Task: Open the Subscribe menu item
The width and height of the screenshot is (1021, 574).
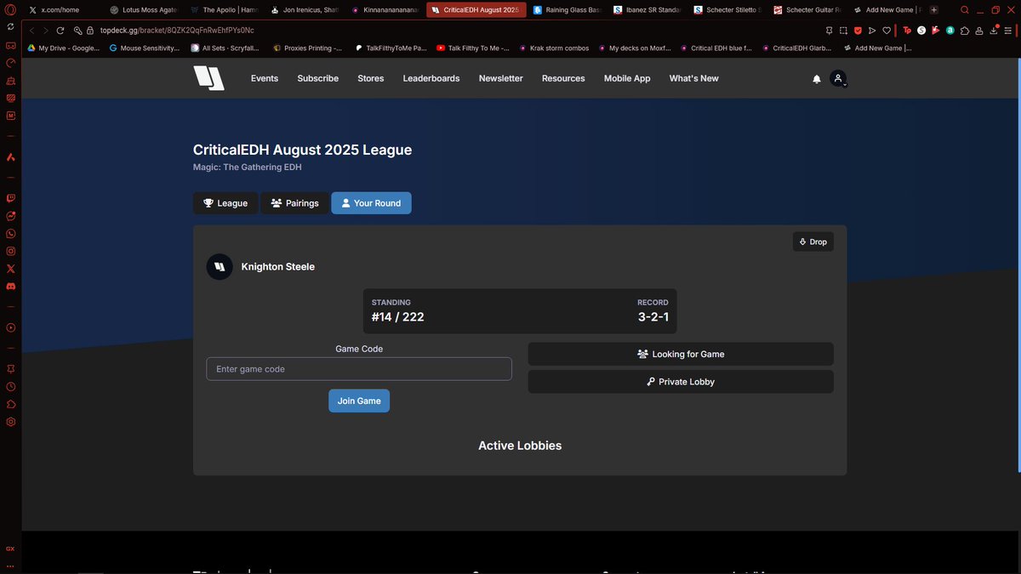Action: point(318,78)
